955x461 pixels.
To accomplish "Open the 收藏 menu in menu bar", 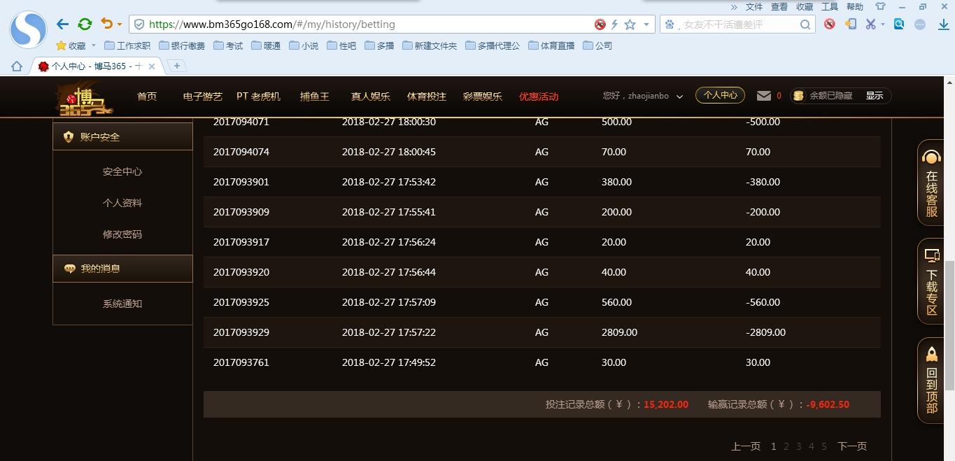I will pos(805,6).
